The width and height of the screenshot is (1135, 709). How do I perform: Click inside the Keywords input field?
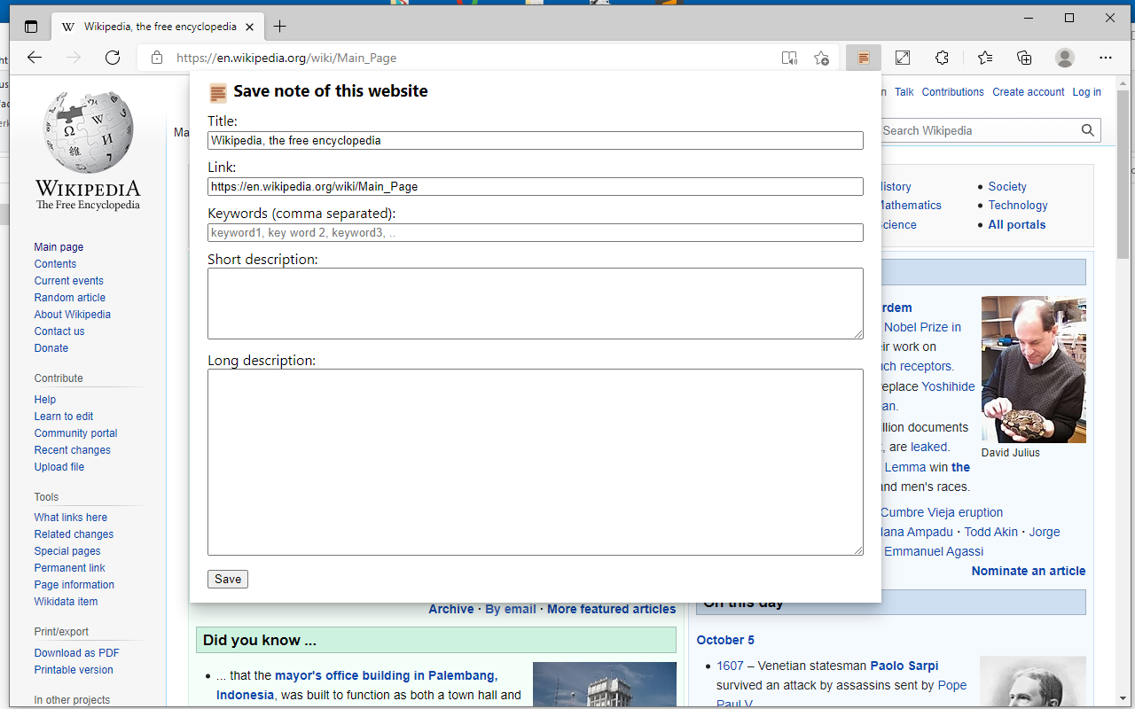pos(535,232)
